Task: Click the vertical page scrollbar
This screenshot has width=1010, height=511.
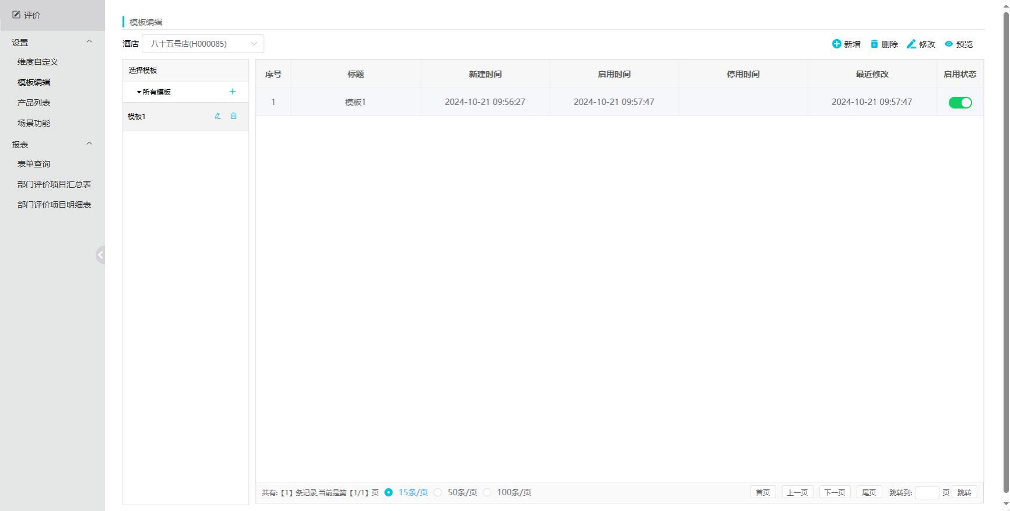Action: 1005,251
